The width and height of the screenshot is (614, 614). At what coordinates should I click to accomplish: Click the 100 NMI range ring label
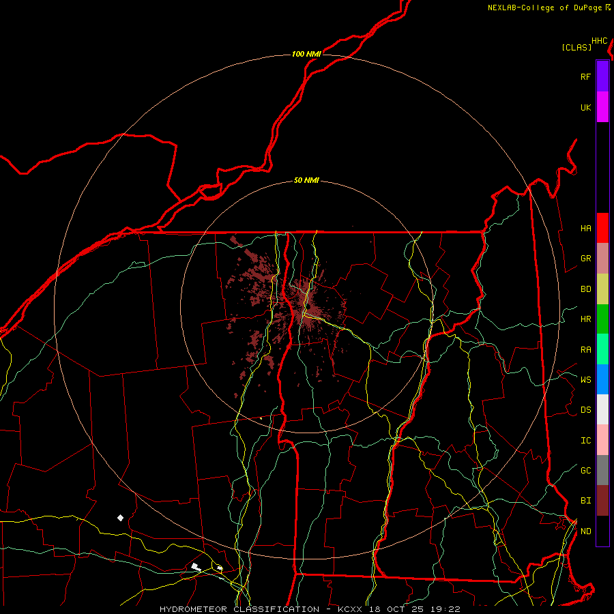click(306, 54)
